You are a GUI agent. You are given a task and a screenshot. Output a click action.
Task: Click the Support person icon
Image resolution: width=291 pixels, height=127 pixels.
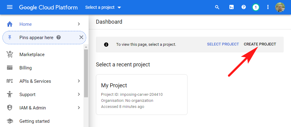[10, 94]
